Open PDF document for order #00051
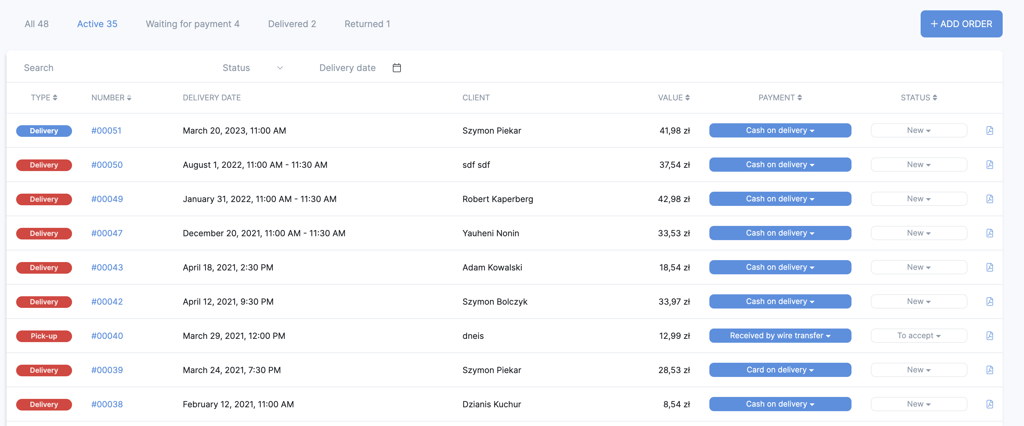The height and width of the screenshot is (426, 1024). [x=989, y=130]
